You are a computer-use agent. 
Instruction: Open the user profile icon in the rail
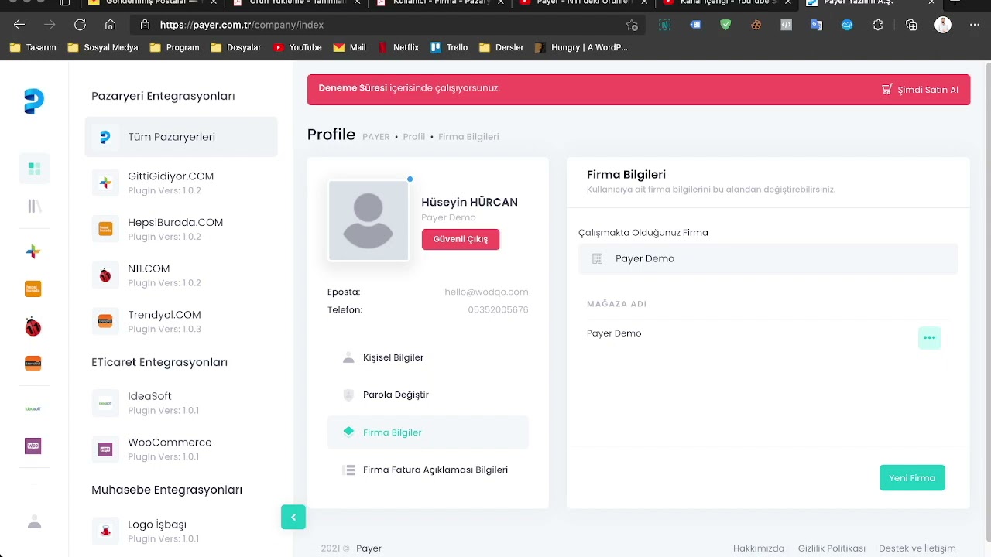34,522
